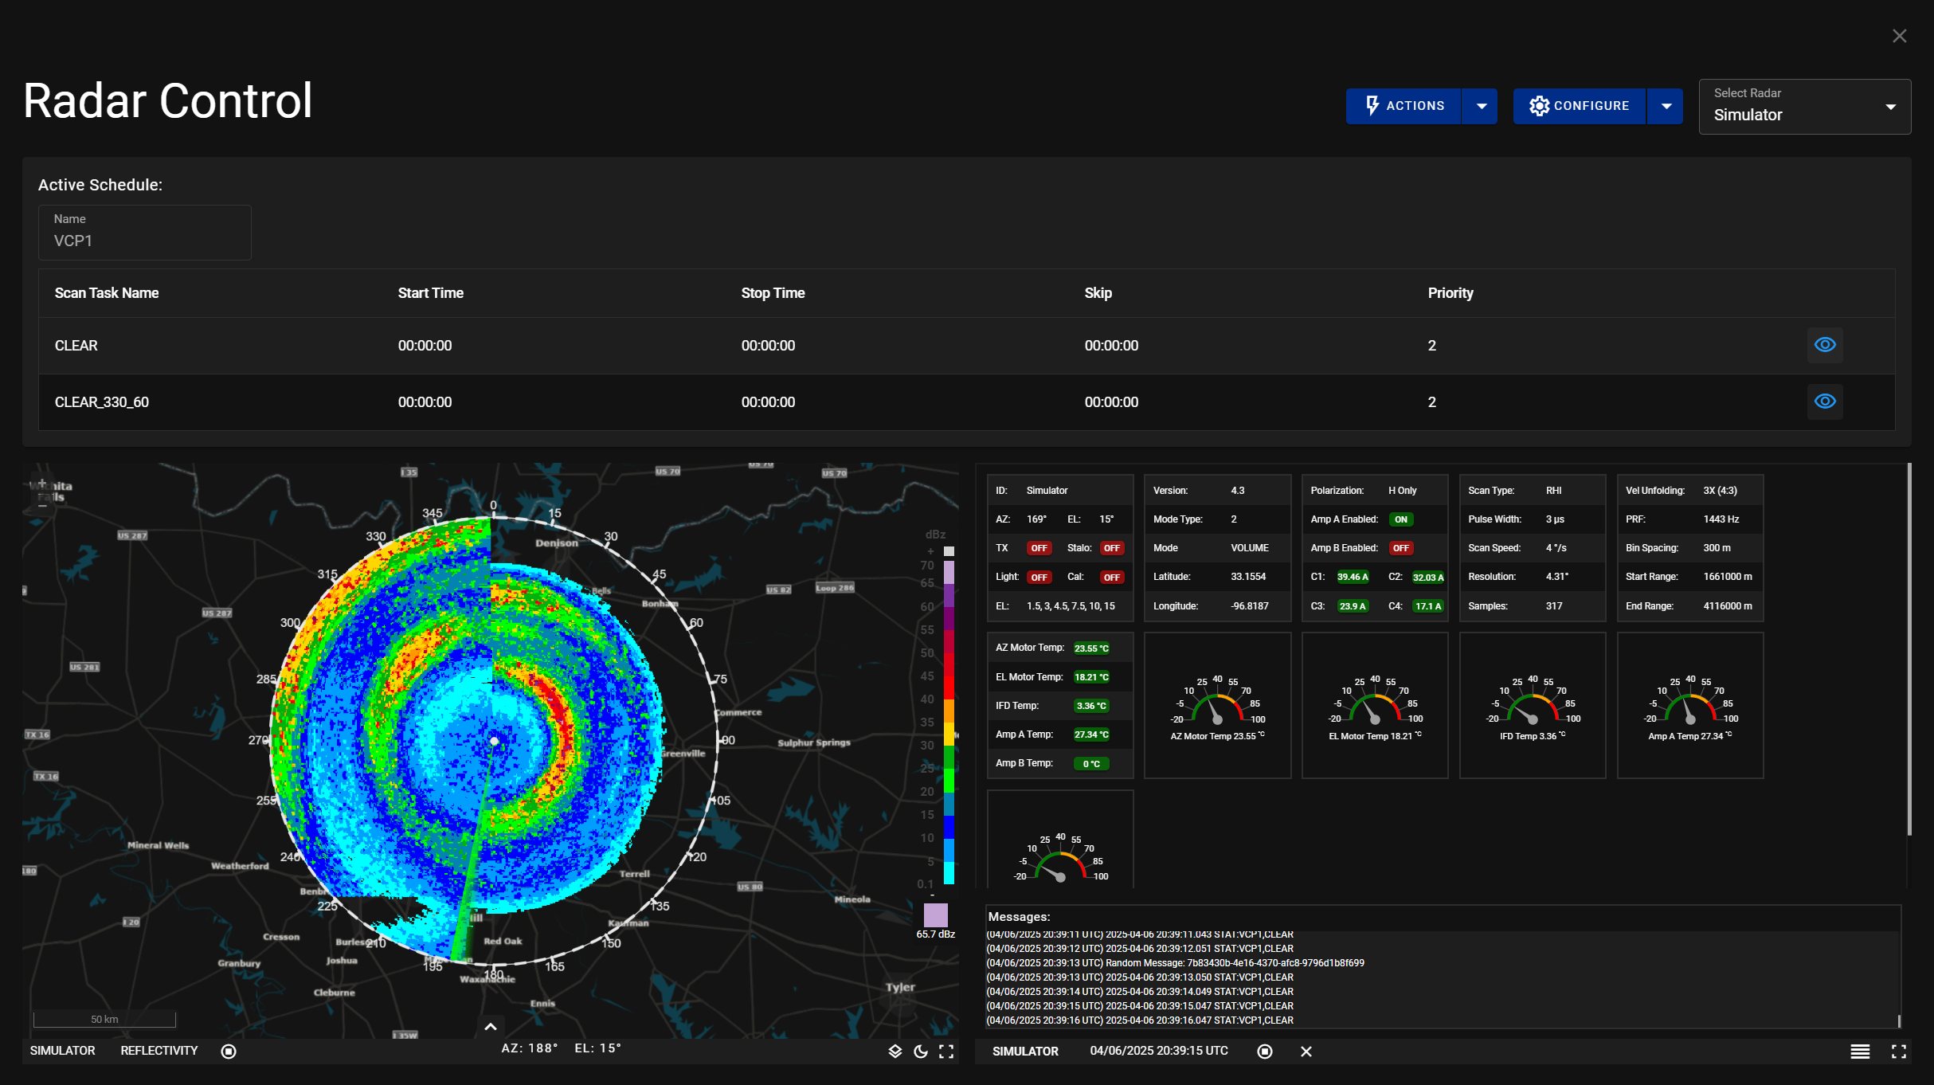Open the Select Radar Simulator dropdown
The image size is (1934, 1085).
point(1804,107)
